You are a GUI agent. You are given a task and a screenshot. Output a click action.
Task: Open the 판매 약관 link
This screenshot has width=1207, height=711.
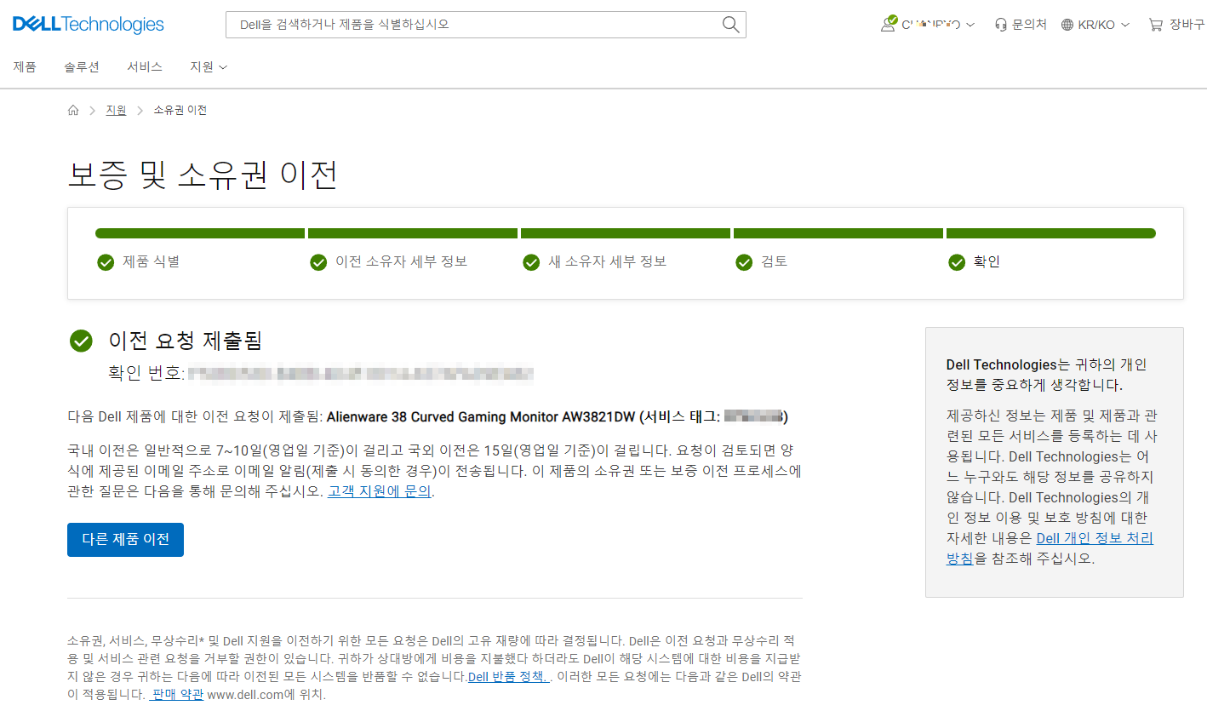click(x=178, y=695)
